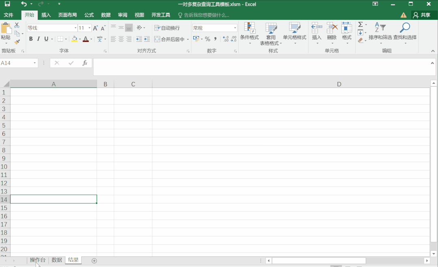This screenshot has width=438, height=267.
Task: Switch to the Formulas (公式) tab
Action: 89,15
